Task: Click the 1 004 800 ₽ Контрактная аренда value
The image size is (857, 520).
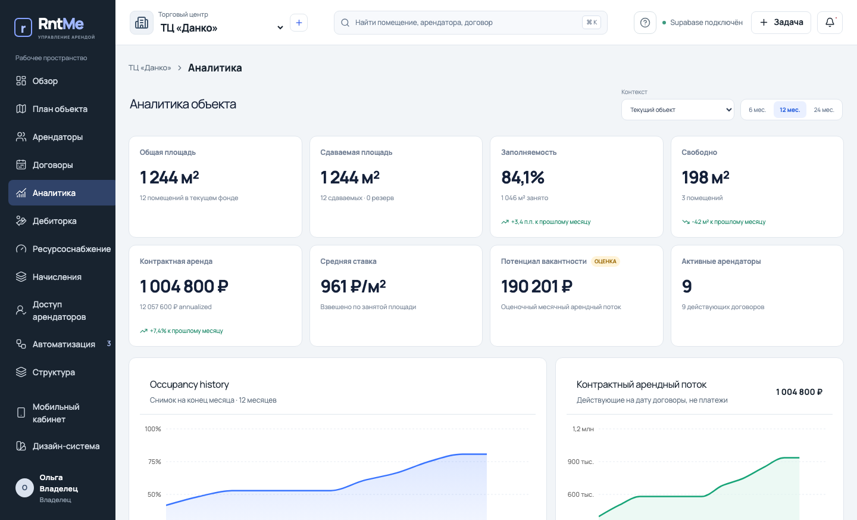Action: [x=184, y=287]
